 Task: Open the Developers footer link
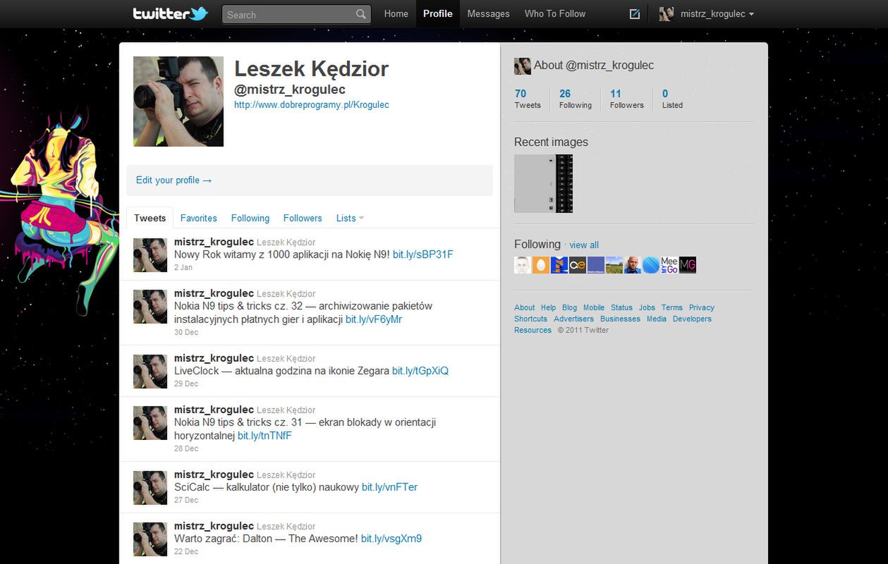693,319
